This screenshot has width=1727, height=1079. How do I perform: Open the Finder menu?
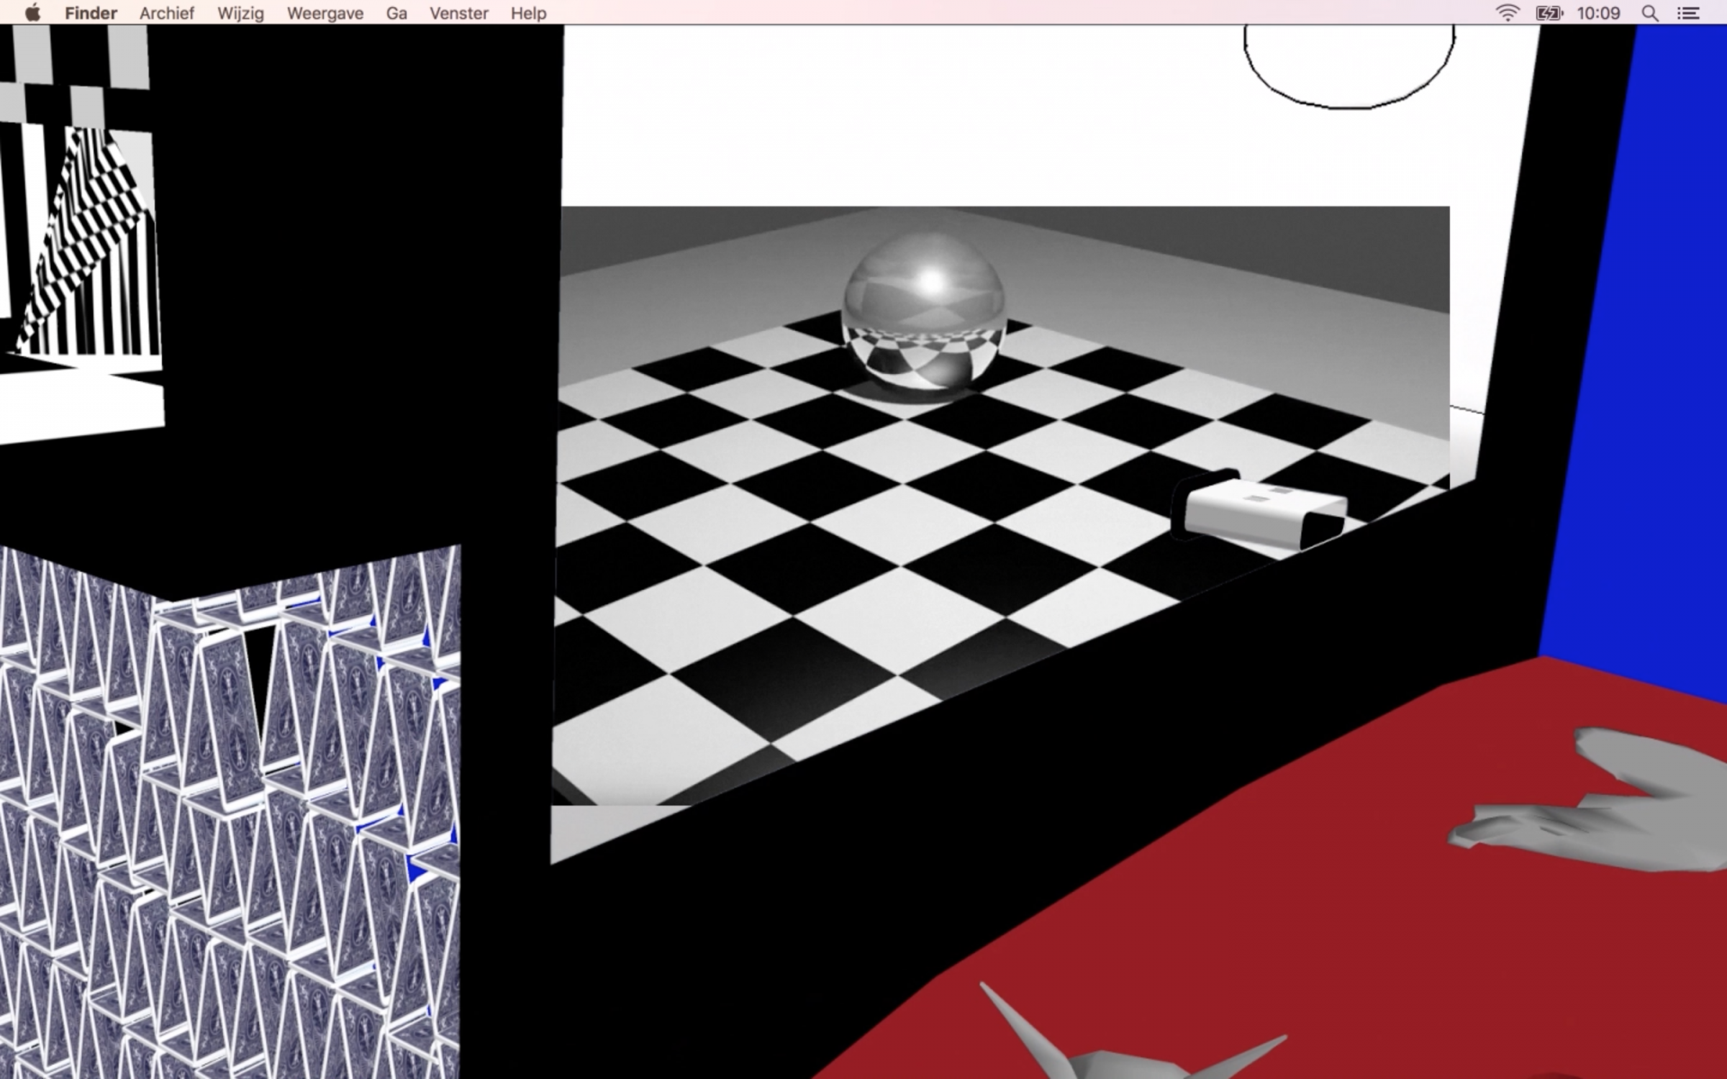91,13
